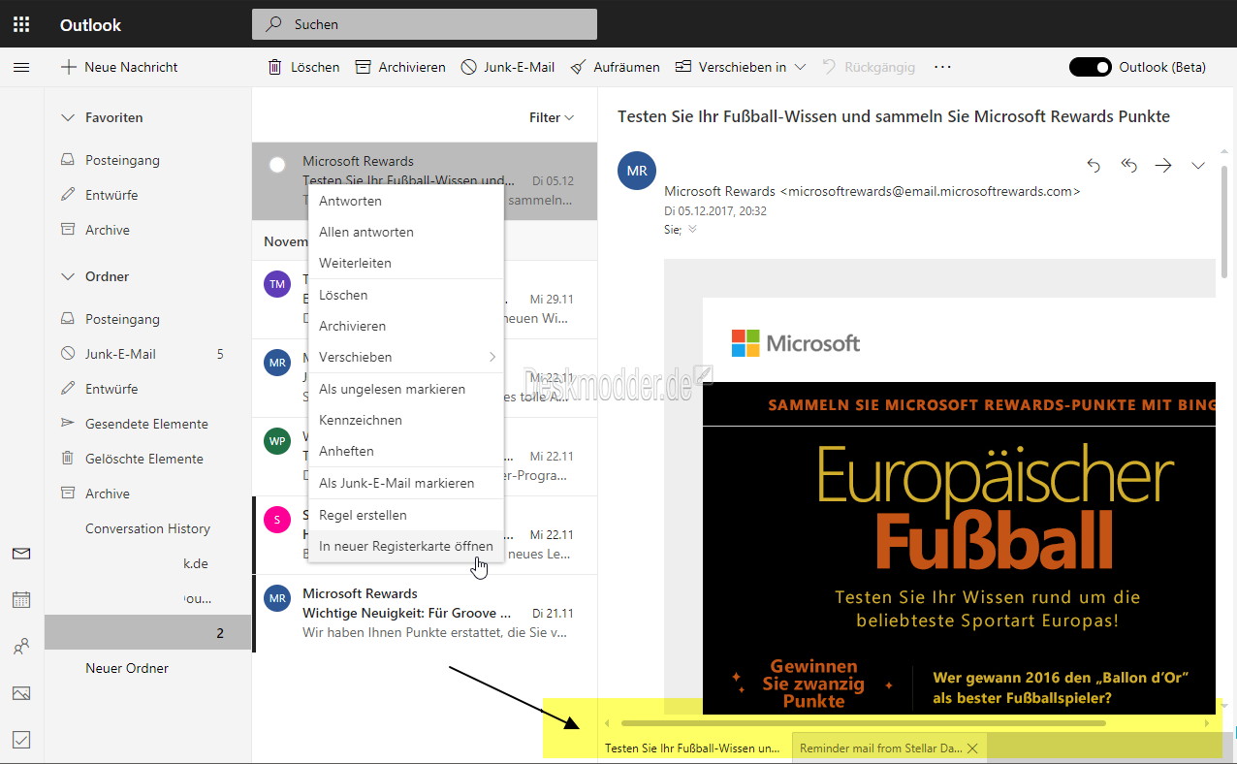Open the Tasks checkmark icon in left rail
This screenshot has width=1237, height=764.
[x=21, y=740]
